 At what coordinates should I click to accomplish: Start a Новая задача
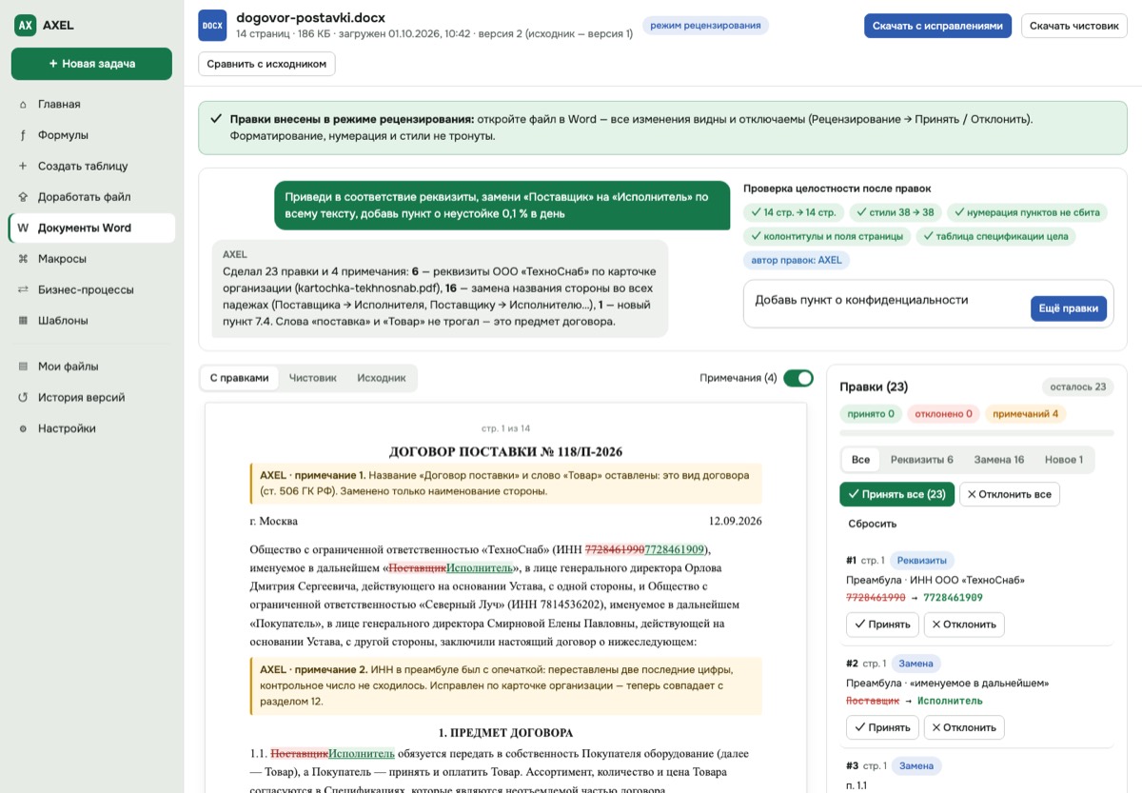pyautogui.click(x=91, y=64)
